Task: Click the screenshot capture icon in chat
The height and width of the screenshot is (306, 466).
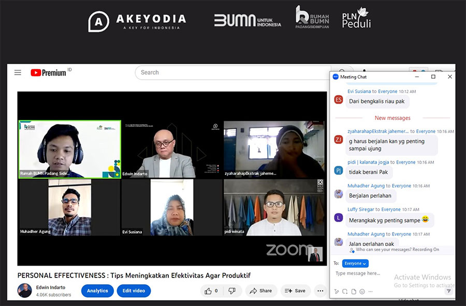Action: 345,292
